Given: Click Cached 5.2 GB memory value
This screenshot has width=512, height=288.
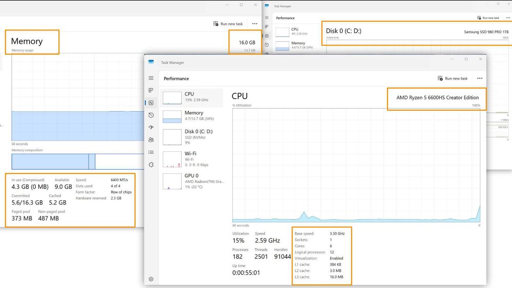Looking at the screenshot, I should coord(57,203).
